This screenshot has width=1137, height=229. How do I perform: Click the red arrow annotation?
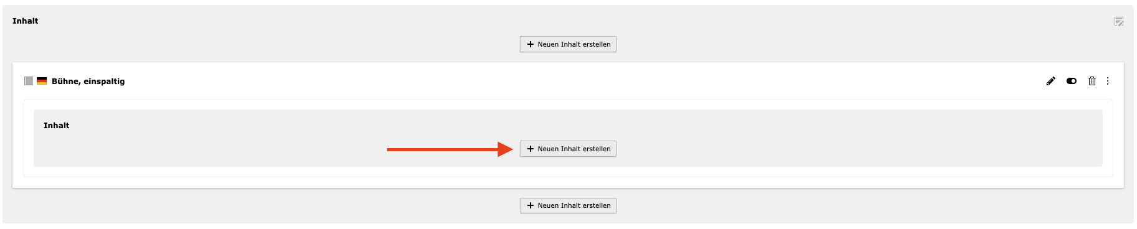point(449,149)
